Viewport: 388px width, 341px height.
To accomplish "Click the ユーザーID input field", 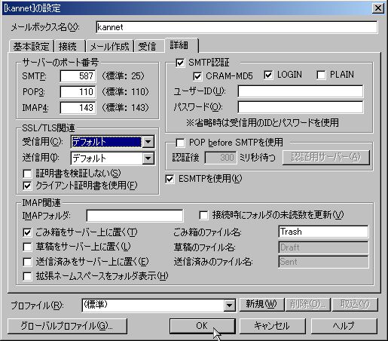I will pyautogui.click(x=300, y=91).
